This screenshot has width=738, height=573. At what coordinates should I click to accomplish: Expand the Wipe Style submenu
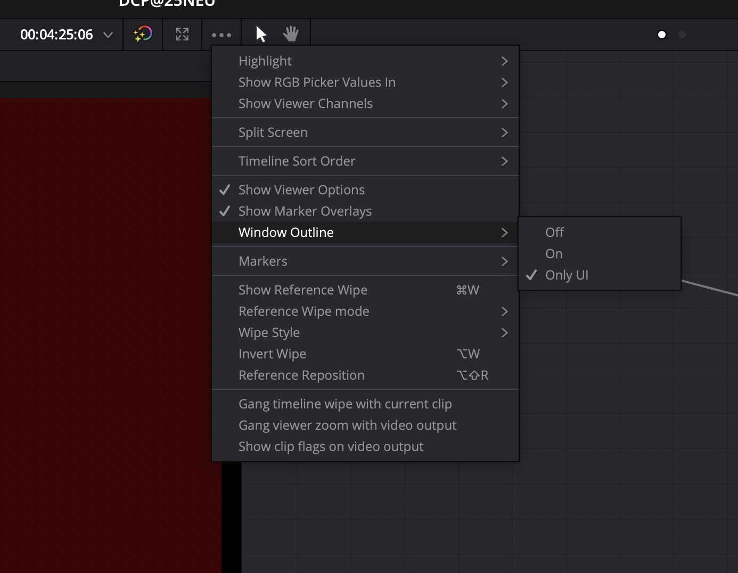[x=365, y=333]
